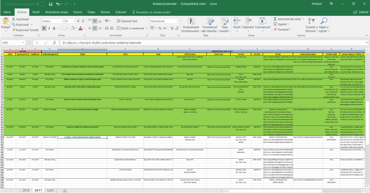Screen dimensions: 370x193
Task: Apply the fill color bucket
Action: point(73,28)
